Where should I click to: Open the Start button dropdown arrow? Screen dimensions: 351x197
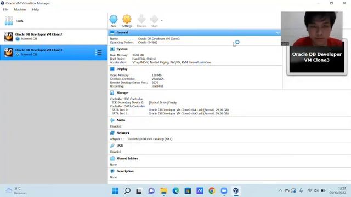point(162,21)
